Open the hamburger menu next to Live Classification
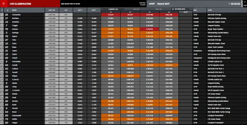 tap(4, 4)
